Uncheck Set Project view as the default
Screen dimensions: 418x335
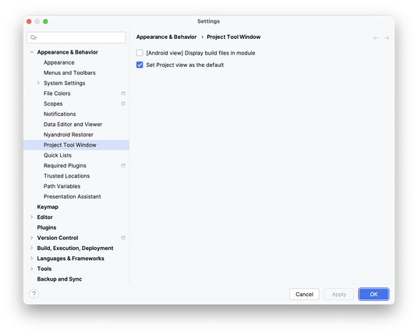point(140,65)
